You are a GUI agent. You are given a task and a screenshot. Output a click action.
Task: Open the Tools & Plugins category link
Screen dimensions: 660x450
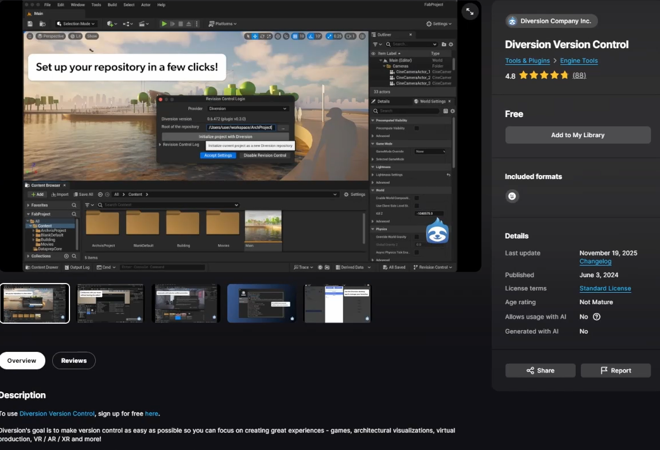pyautogui.click(x=527, y=61)
